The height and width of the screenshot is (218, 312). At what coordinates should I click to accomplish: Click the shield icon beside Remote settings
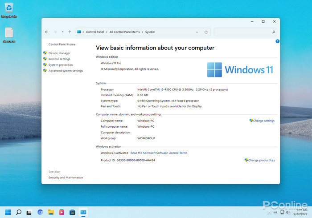[45, 59]
